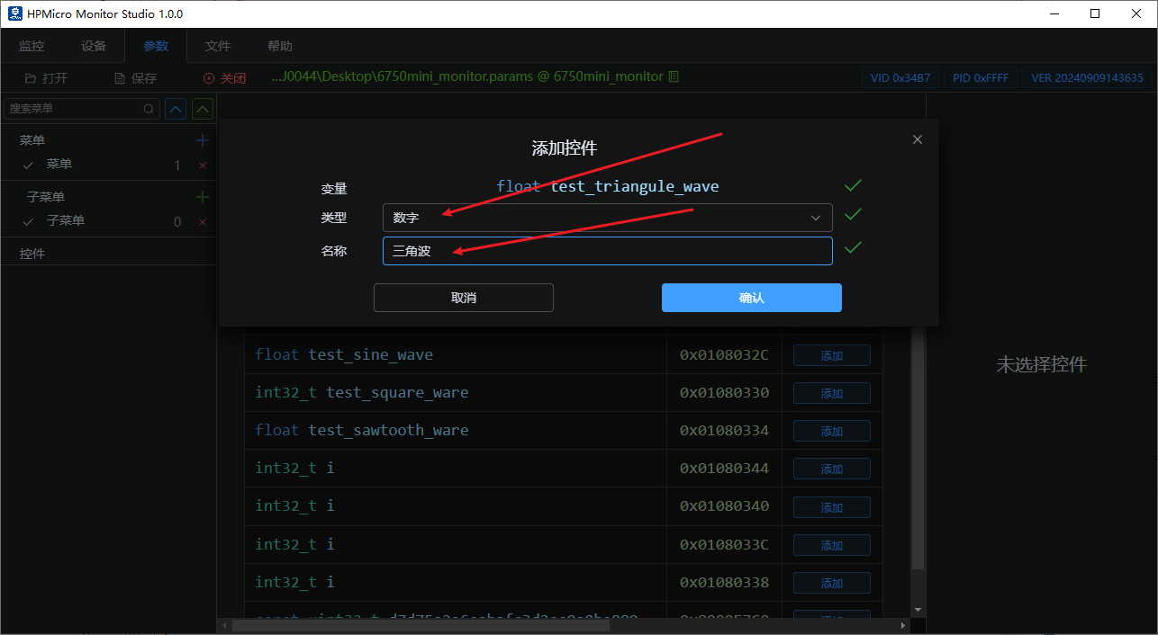This screenshot has height=635, width=1158.
Task: Click 添加 for address 0x0108033C
Action: tap(832, 545)
